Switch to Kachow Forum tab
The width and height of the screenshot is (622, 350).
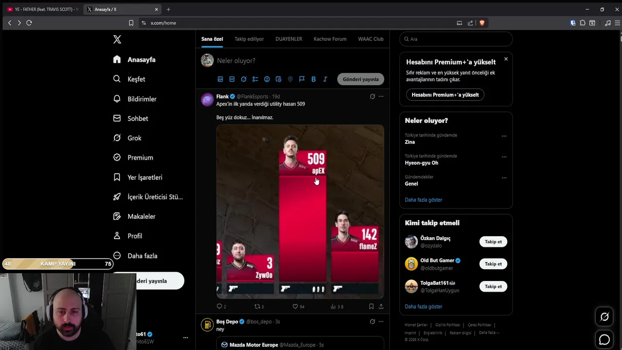[x=330, y=39]
